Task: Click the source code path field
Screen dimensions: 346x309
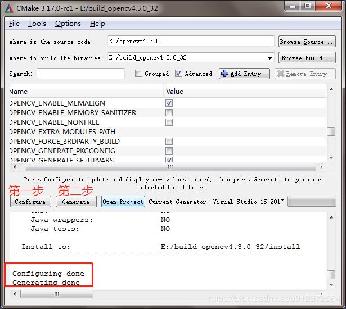Action: tap(191, 41)
